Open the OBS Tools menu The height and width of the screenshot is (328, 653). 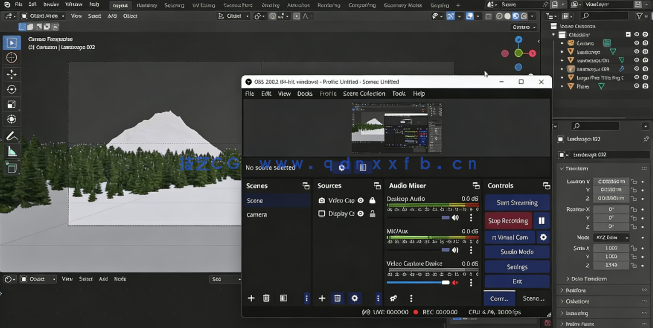tap(399, 93)
